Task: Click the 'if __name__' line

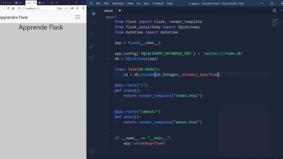Action: [x=143, y=138]
